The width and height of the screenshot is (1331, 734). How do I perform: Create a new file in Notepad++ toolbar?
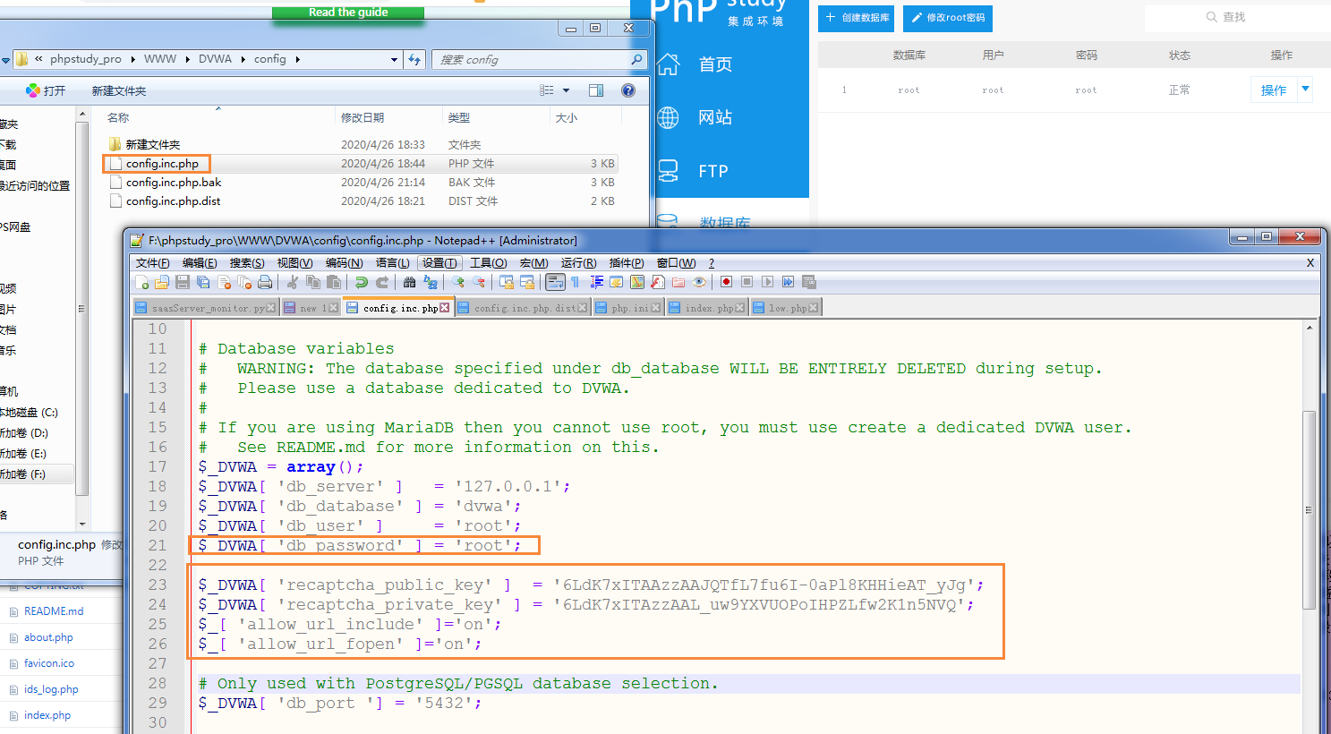coord(142,282)
